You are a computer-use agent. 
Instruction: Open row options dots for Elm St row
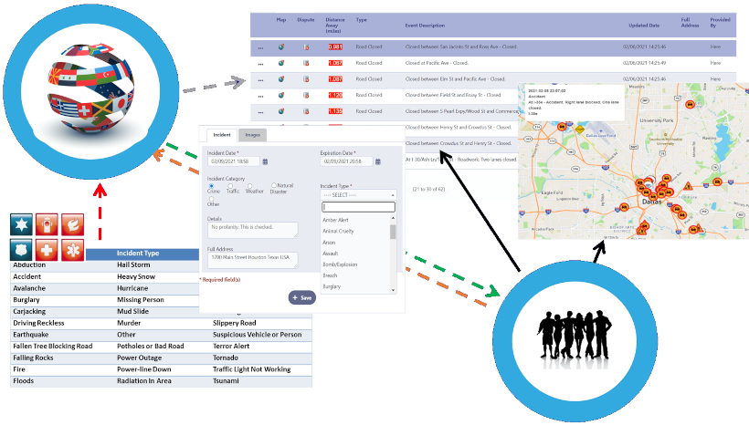261,80
